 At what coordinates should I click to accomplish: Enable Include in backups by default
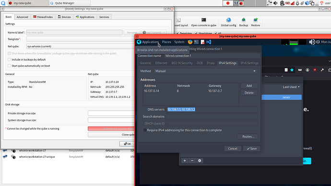[x=9, y=59]
